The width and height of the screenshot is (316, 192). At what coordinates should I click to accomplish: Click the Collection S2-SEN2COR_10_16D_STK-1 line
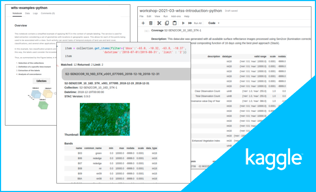tap(91, 87)
